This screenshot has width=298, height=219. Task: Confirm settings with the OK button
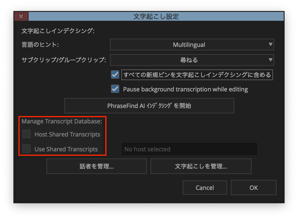[x=253, y=188]
